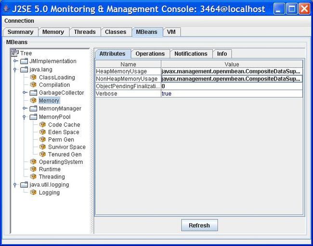Select the Compilation tree label
Viewport: 313px width, 246px height.
tap(54, 85)
